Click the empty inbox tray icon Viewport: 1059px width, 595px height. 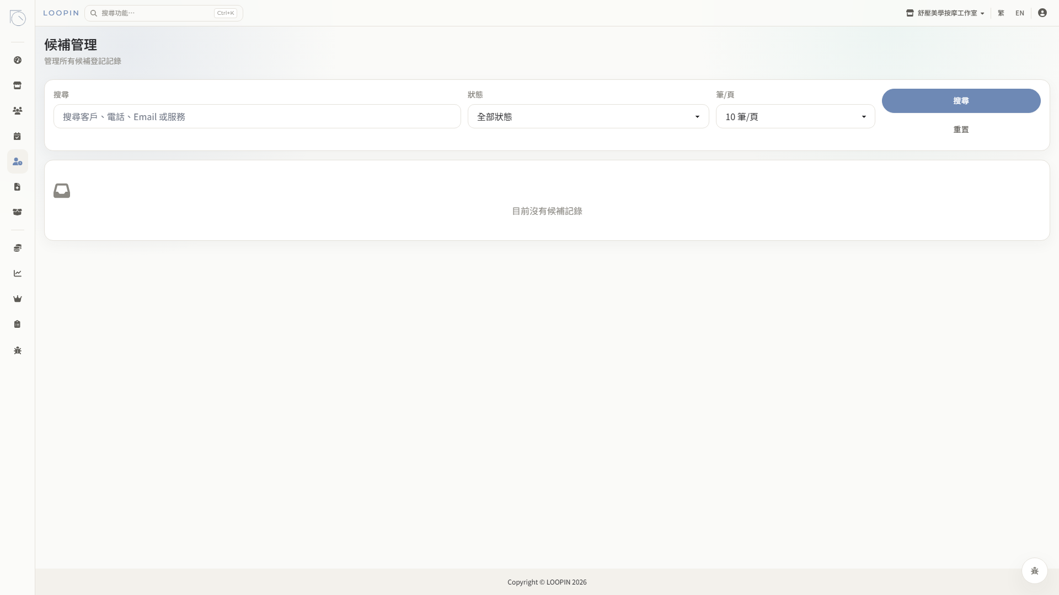pyautogui.click(x=62, y=191)
